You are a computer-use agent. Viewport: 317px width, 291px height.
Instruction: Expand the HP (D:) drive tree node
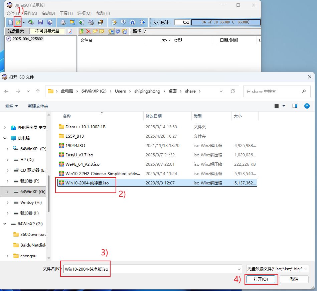tap(8, 160)
